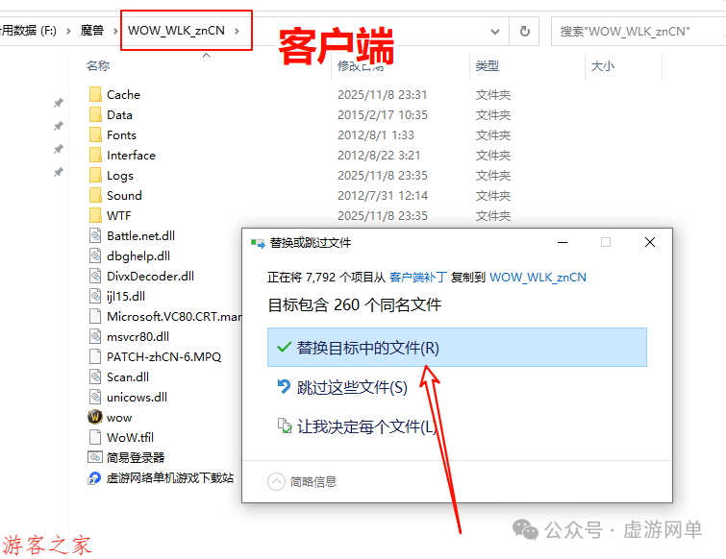
Task: Select the WTF folder icon
Action: pos(95,215)
